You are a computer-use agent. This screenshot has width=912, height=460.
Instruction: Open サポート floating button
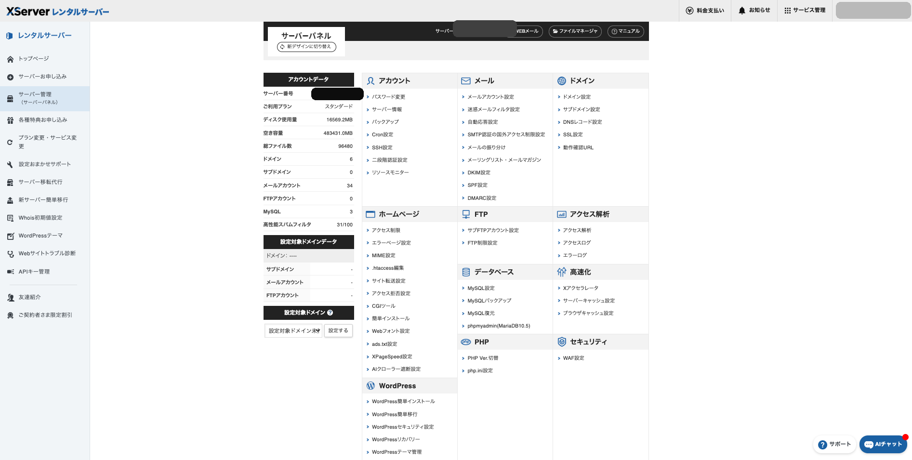point(835,445)
